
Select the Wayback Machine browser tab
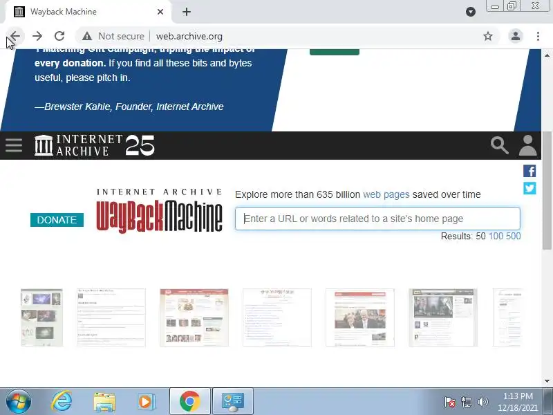[88, 12]
